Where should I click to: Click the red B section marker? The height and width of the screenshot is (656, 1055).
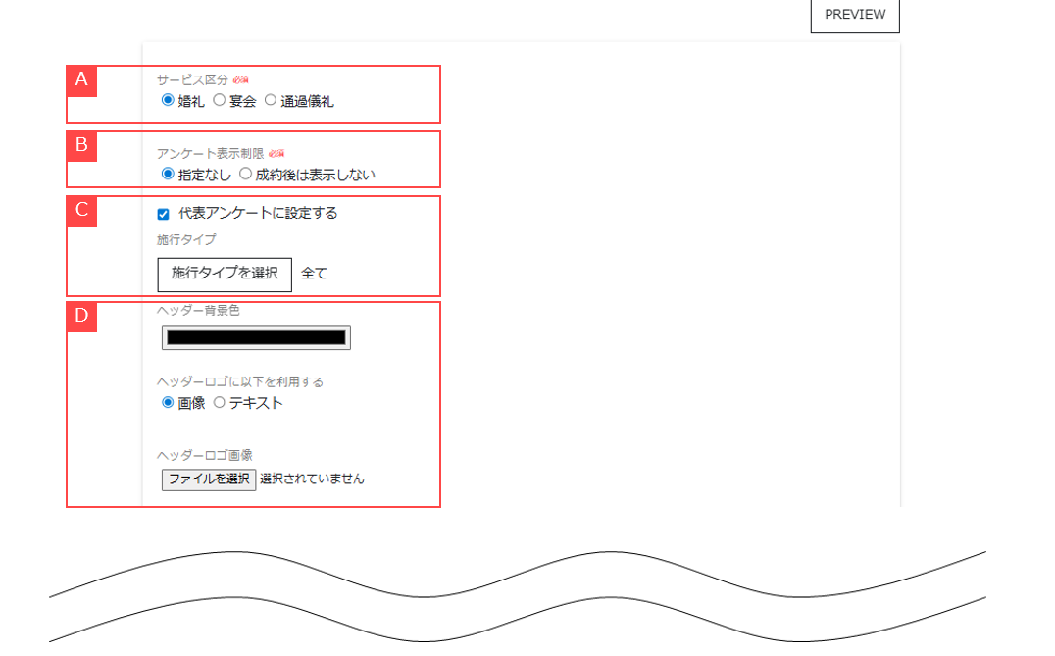click(x=81, y=145)
